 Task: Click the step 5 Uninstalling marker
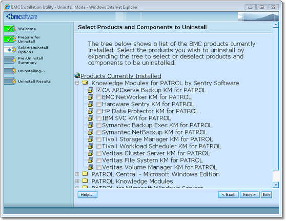coord(10,71)
